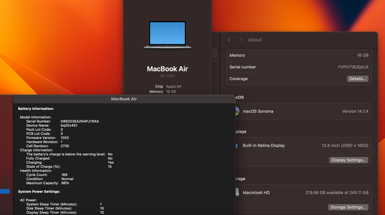Click Disk Sleep Timer (Minutes) row
This screenshot has height=215, width=385.
click(x=65, y=208)
